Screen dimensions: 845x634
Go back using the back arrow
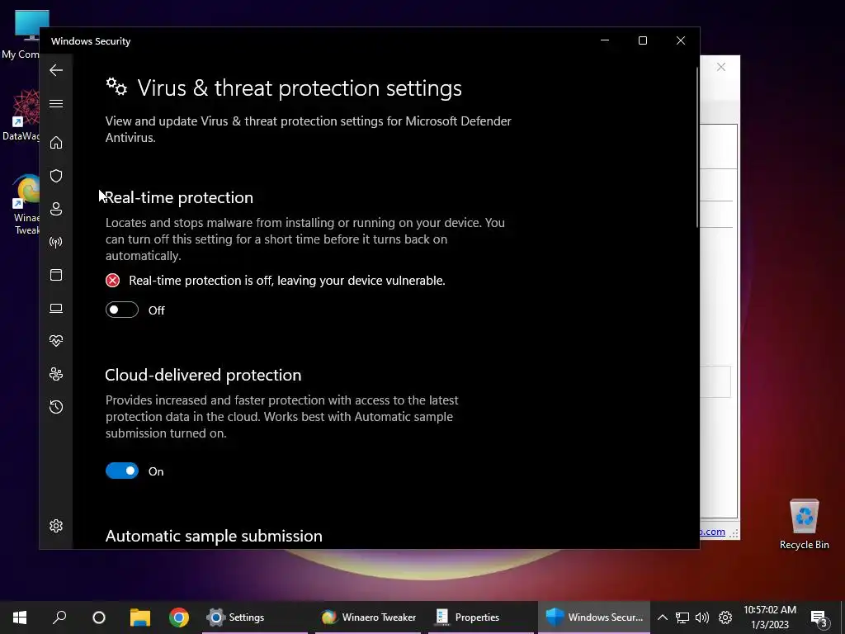(56, 70)
